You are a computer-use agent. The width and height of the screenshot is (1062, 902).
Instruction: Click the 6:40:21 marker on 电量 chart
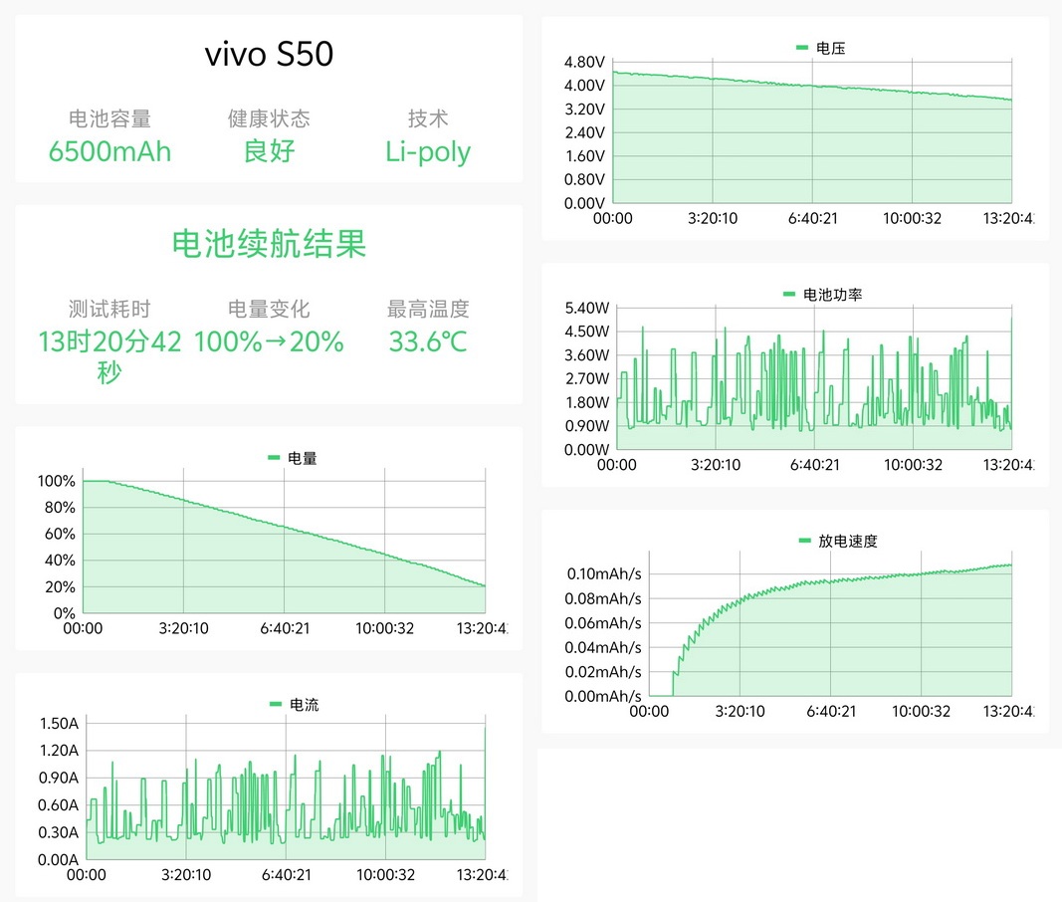(x=285, y=628)
